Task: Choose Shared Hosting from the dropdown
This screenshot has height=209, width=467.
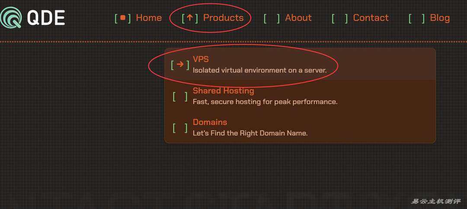Action: (223, 91)
